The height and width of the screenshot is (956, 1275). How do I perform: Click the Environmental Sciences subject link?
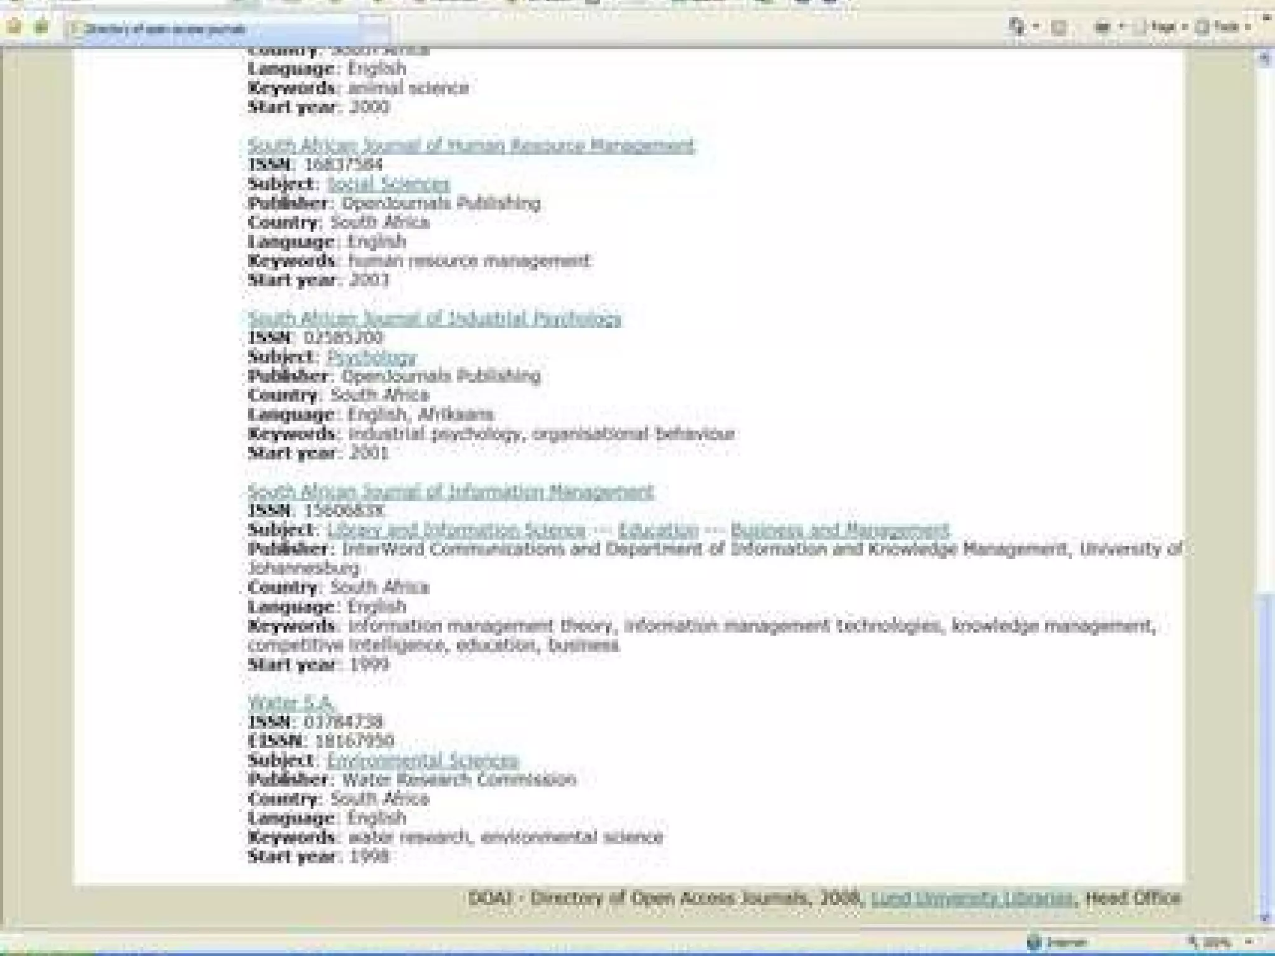click(422, 761)
